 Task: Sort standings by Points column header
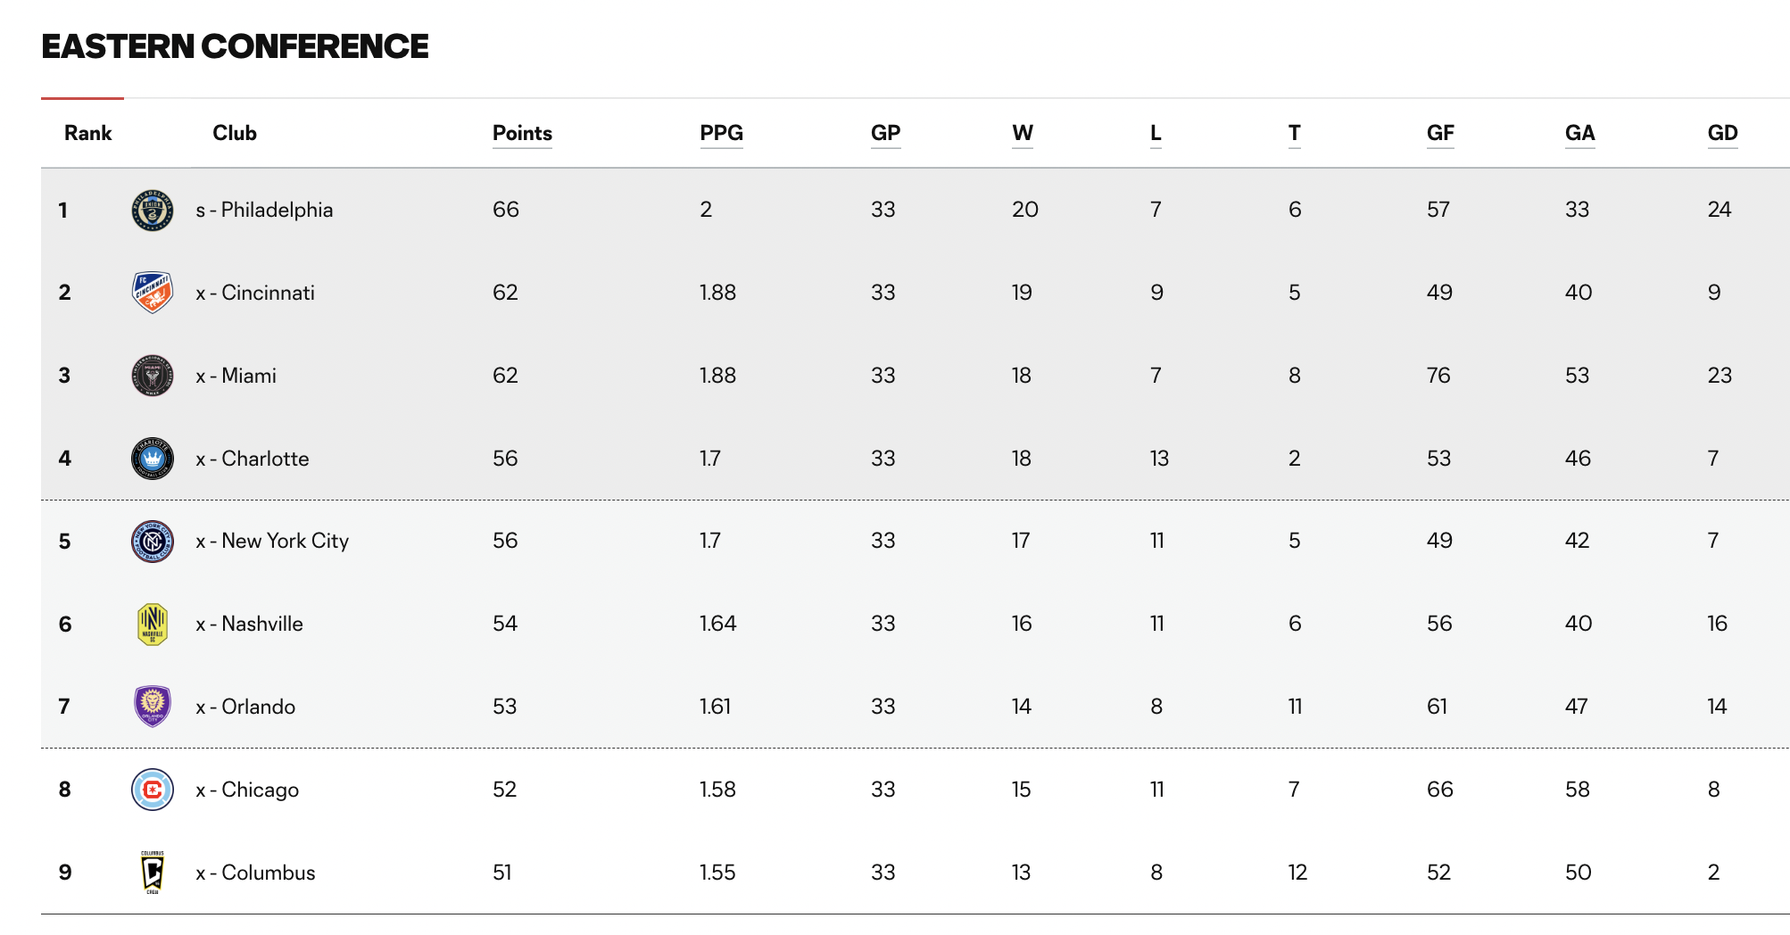522,134
